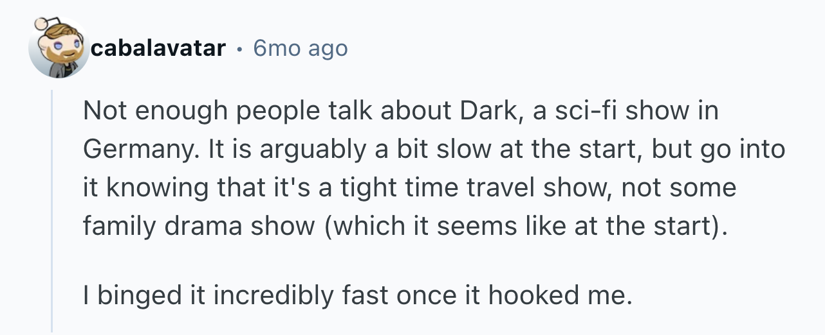Open the cabalavatar username profile link
This screenshot has height=335, width=825.
point(158,48)
